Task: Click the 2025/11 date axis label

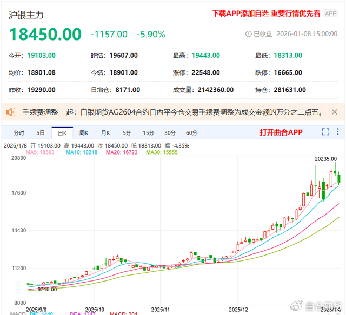Action: [161, 310]
